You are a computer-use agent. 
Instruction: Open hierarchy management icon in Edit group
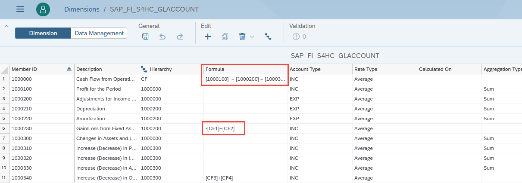pyautogui.click(x=268, y=37)
